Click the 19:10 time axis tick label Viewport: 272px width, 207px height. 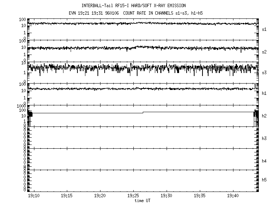click(34, 196)
